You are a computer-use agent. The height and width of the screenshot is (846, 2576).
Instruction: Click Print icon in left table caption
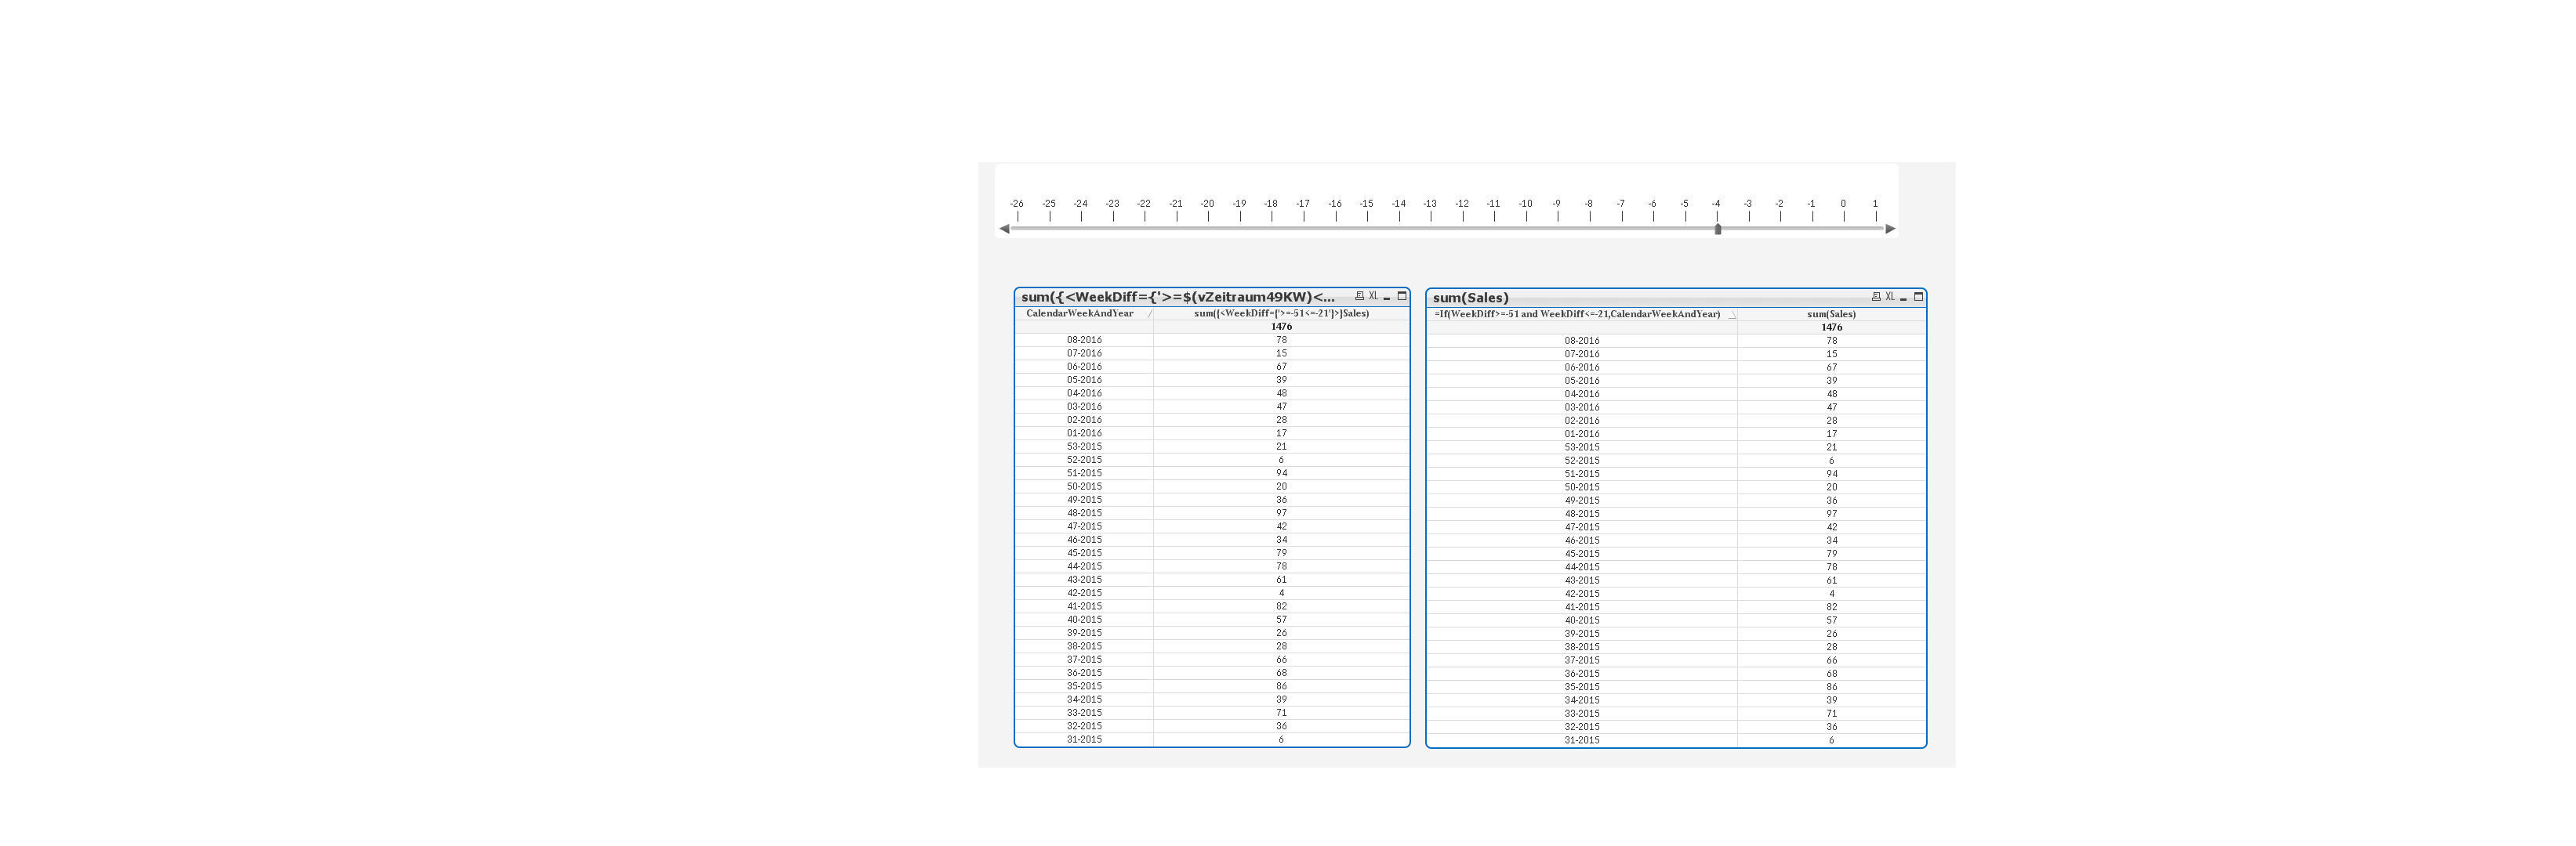pyautogui.click(x=1359, y=295)
